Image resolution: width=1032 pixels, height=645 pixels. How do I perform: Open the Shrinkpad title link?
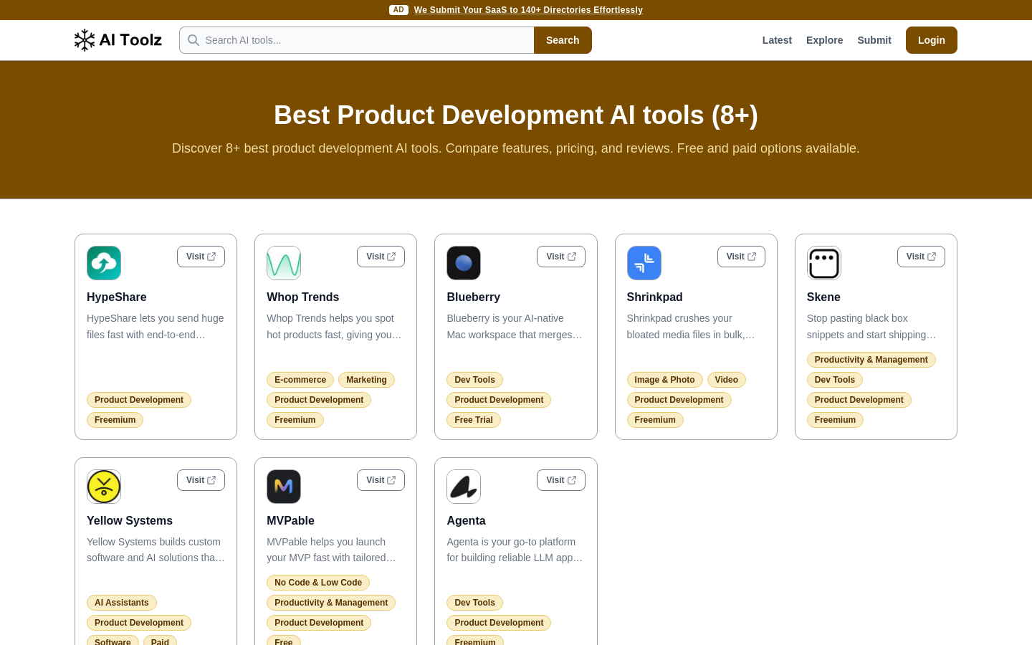pos(655,297)
